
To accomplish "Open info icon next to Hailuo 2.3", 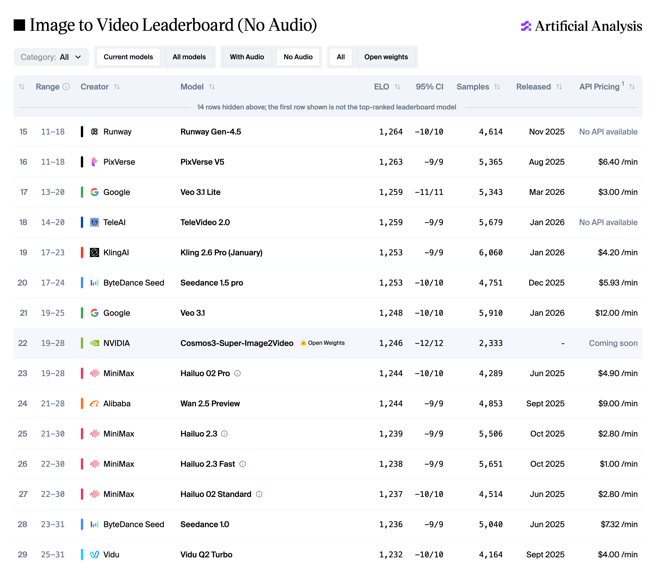I will pos(225,434).
